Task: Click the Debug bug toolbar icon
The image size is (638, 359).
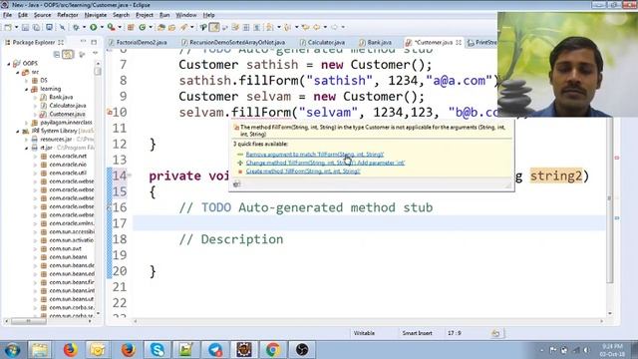Action: pos(76,27)
